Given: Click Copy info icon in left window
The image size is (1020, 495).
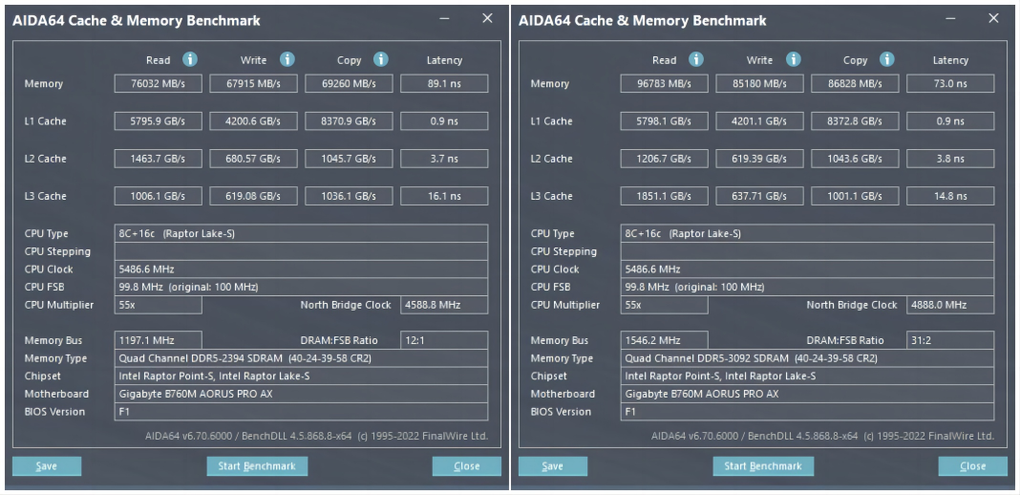Looking at the screenshot, I should [x=381, y=60].
